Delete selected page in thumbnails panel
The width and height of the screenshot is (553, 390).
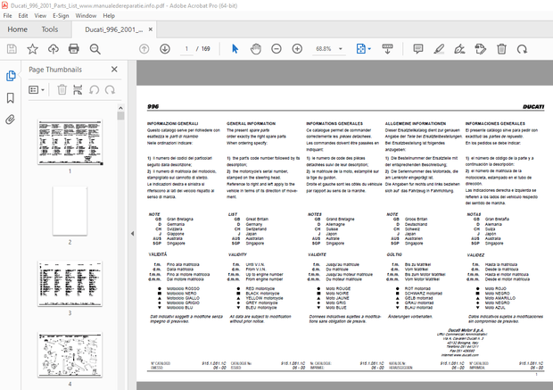(62, 89)
